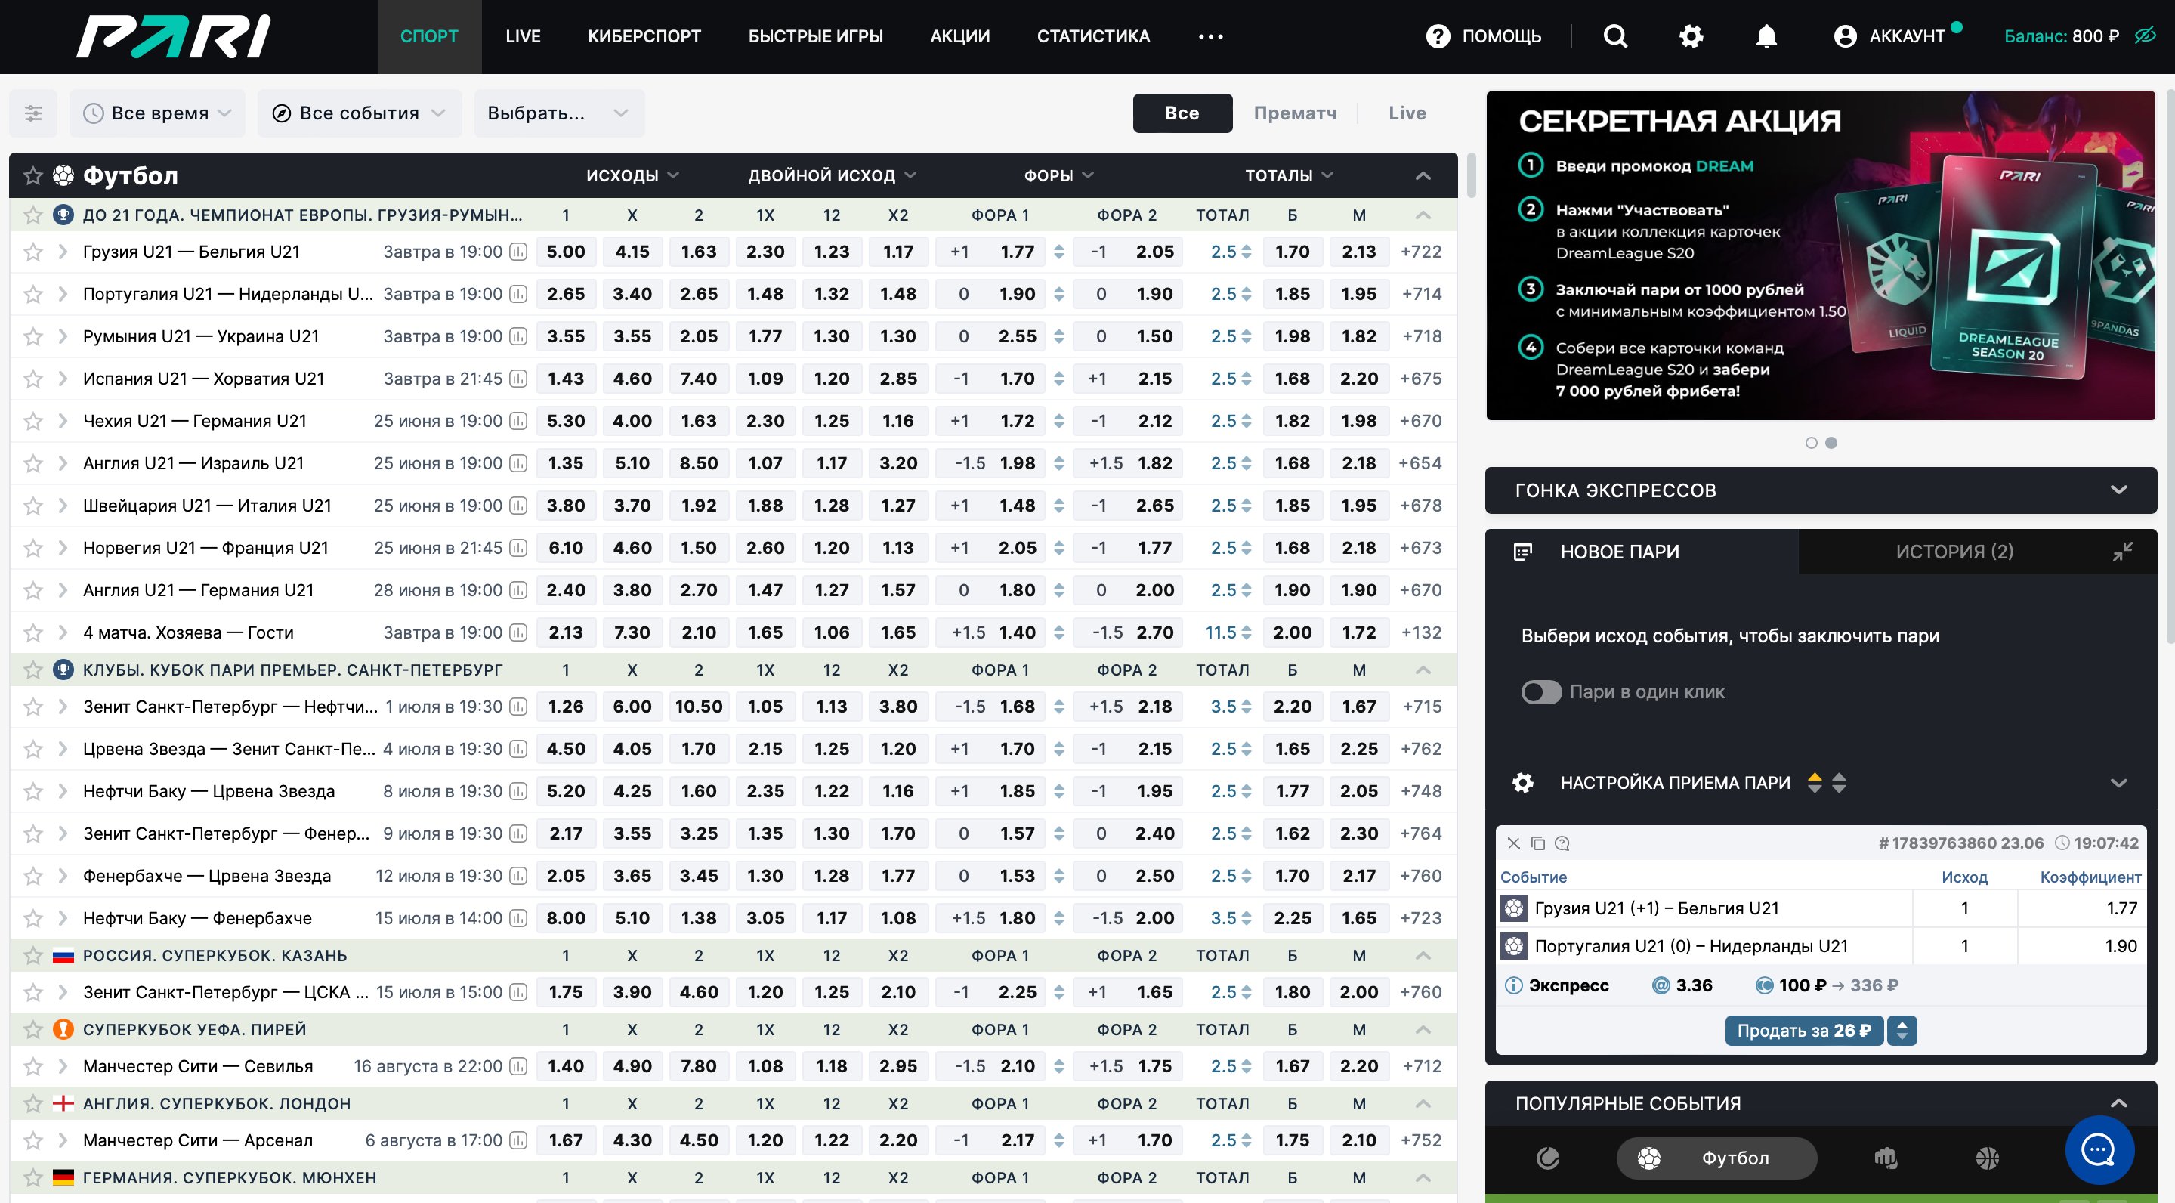Open statistics icon for Грузия U21 match
This screenshot has width=2175, height=1203.
(518, 252)
